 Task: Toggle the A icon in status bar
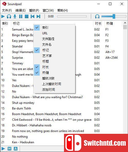point(16,149)
